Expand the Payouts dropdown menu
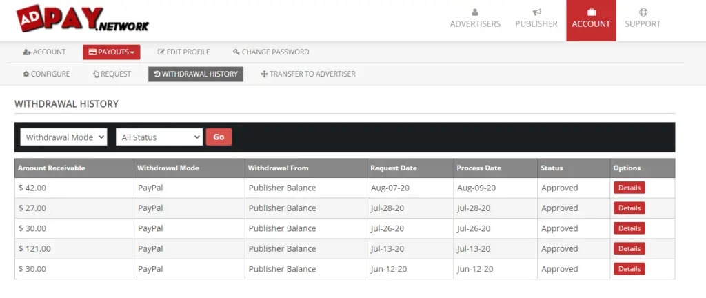 pyautogui.click(x=112, y=52)
